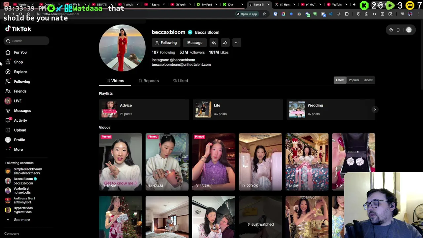423x238 pixels.
Task: Reload the page in browser
Action: (x=20, y=14)
